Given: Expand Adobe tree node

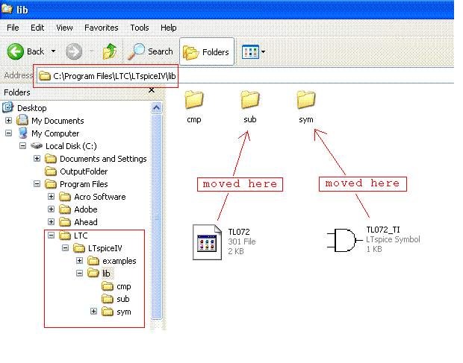Looking at the screenshot, I should coord(51,209).
